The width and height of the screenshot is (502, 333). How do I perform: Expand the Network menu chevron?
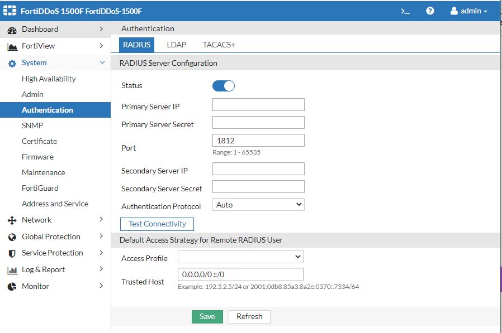(101, 219)
